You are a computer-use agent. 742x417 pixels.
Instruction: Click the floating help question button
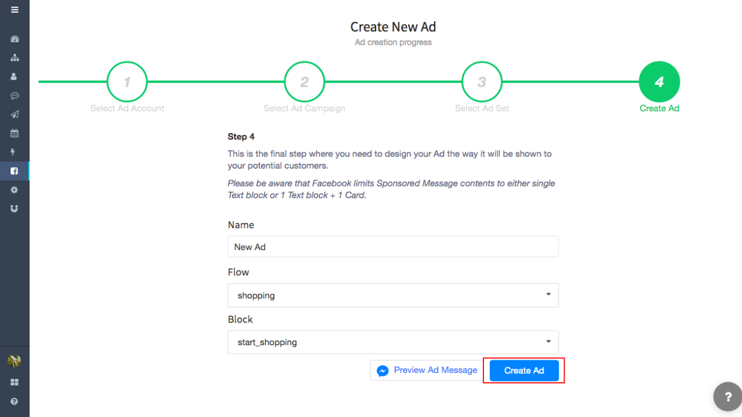point(728,397)
